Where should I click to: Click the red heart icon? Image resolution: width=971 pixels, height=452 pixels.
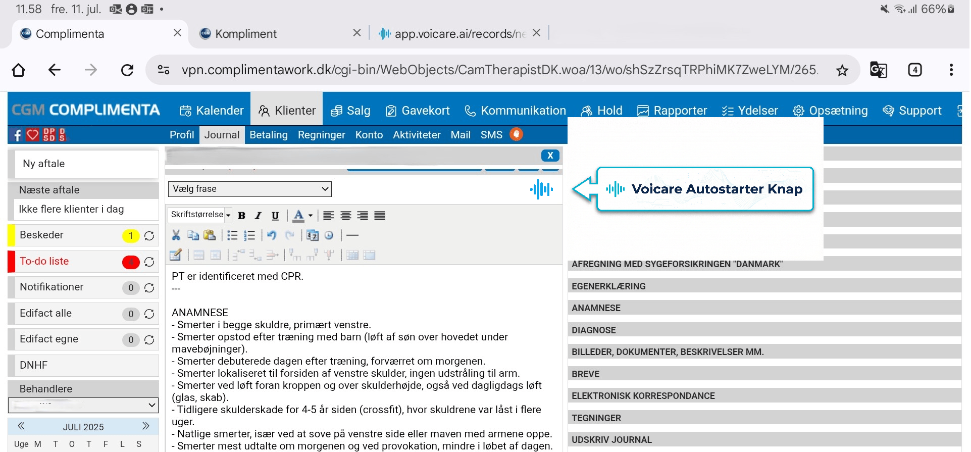coord(32,135)
